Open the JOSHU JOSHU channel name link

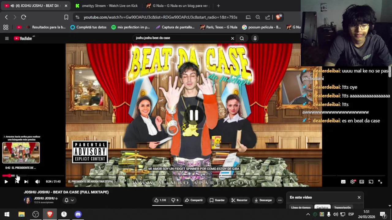click(44, 198)
